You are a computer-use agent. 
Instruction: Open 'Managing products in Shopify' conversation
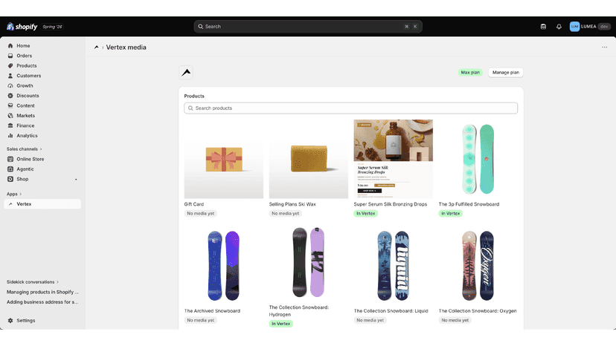click(x=42, y=293)
